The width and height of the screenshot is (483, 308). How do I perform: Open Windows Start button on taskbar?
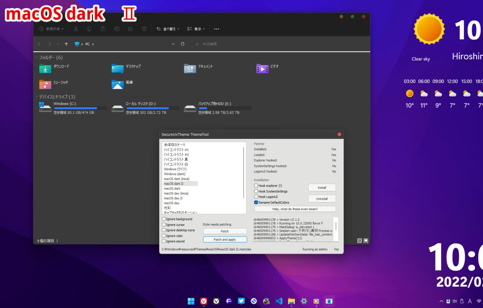[191, 301]
